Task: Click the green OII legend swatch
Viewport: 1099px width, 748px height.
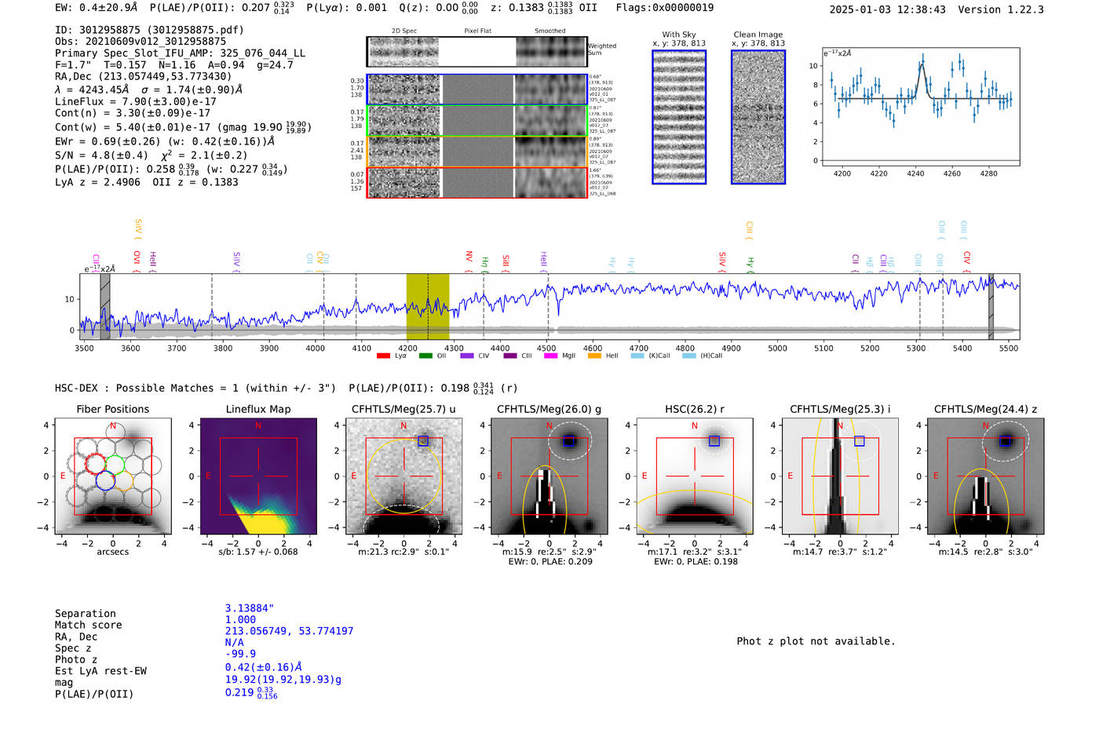Action: pos(425,356)
